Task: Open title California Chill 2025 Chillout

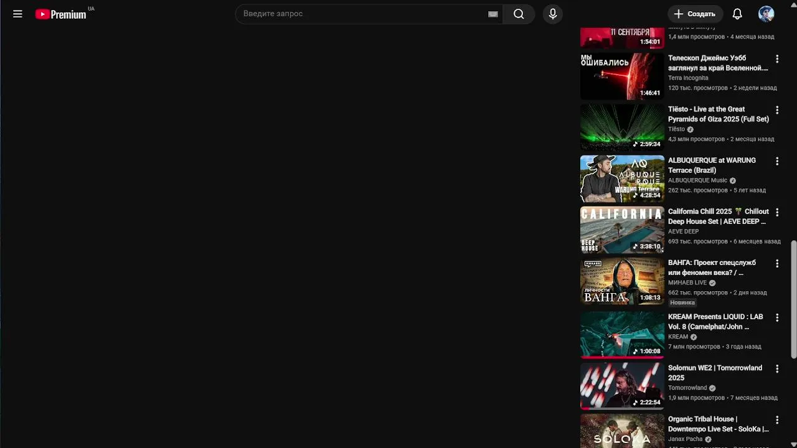Action: [719, 216]
